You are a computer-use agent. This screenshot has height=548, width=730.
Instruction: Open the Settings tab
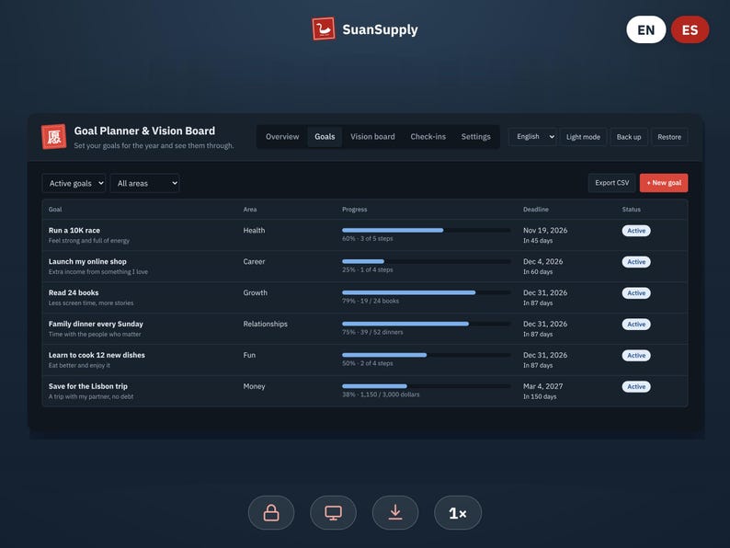click(476, 136)
